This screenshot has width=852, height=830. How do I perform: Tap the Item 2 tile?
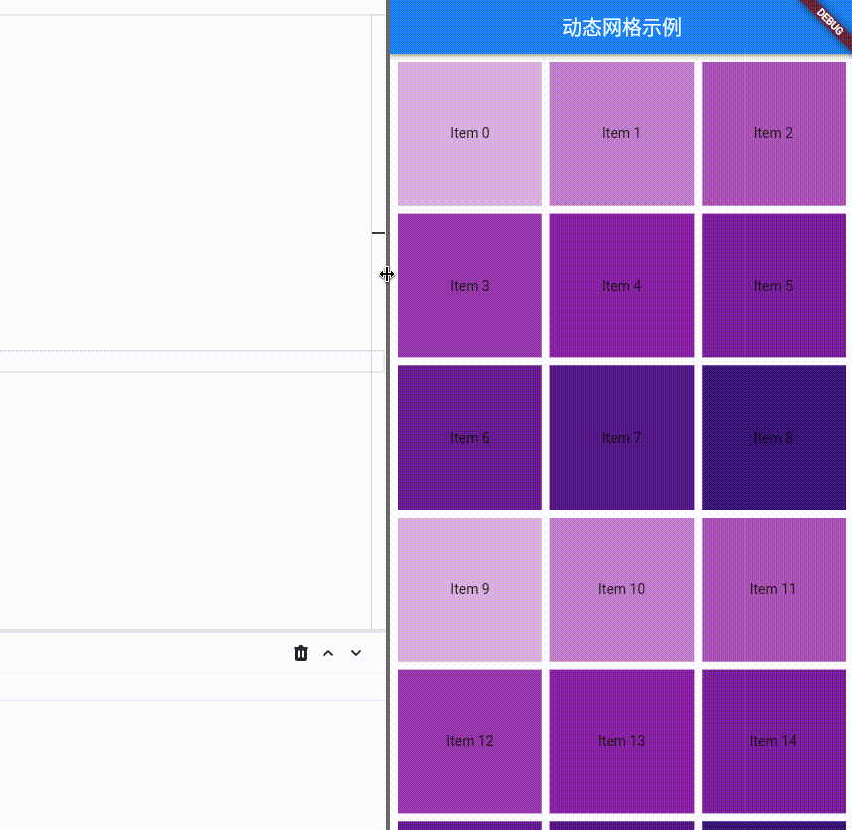[773, 133]
